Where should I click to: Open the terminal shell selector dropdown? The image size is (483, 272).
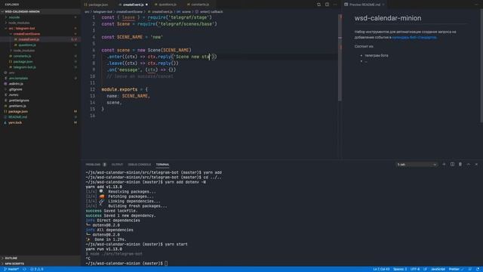(x=417, y=165)
